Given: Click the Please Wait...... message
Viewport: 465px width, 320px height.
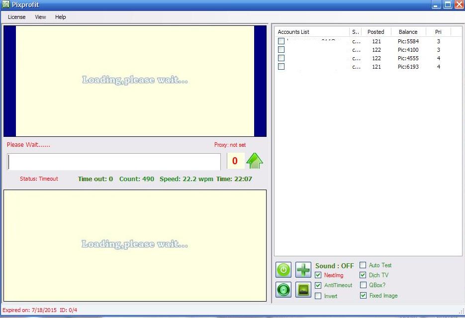Looking at the screenshot, I should (x=28, y=144).
